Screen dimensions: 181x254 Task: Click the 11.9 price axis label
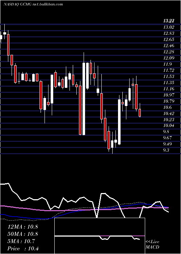[x=167, y=64]
